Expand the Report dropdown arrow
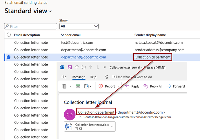 118,86
